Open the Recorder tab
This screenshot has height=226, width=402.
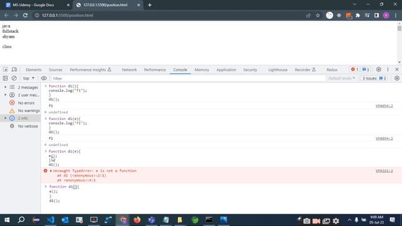tap(305, 70)
